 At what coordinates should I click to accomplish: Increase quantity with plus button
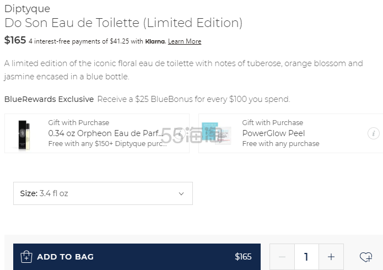point(331,257)
